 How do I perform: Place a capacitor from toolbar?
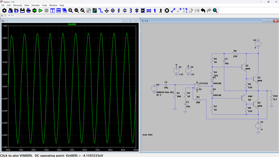click(125, 11)
